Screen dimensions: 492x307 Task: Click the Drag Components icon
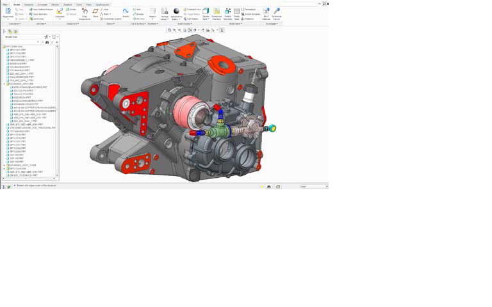click(85, 12)
